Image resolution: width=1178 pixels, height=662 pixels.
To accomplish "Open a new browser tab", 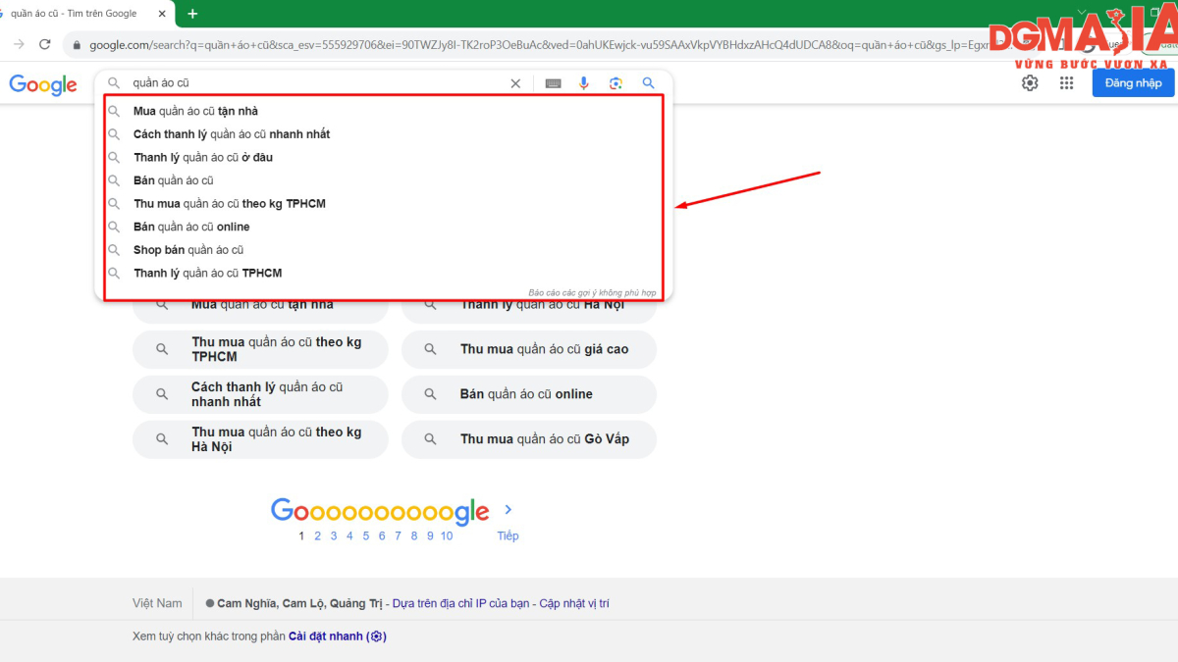I will tap(192, 14).
